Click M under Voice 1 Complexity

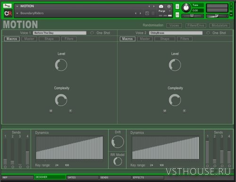tap(51, 111)
